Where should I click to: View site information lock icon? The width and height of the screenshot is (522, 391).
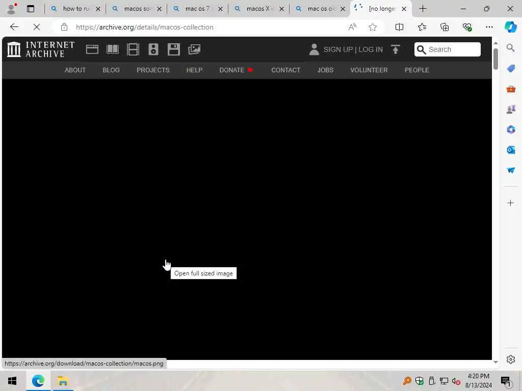64,27
